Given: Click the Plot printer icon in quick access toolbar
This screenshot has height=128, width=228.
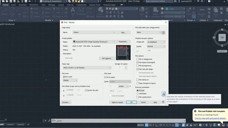Looking at the screenshot, I should point(26,1).
